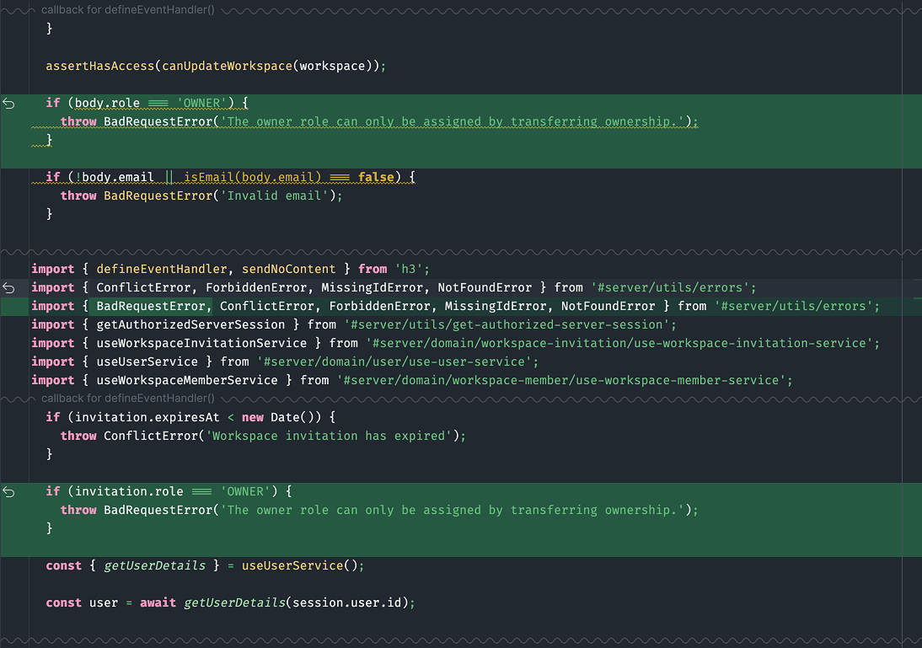922x648 pixels.
Task: Click italic 'getUserDetails' in const destructuring
Action: (x=154, y=565)
